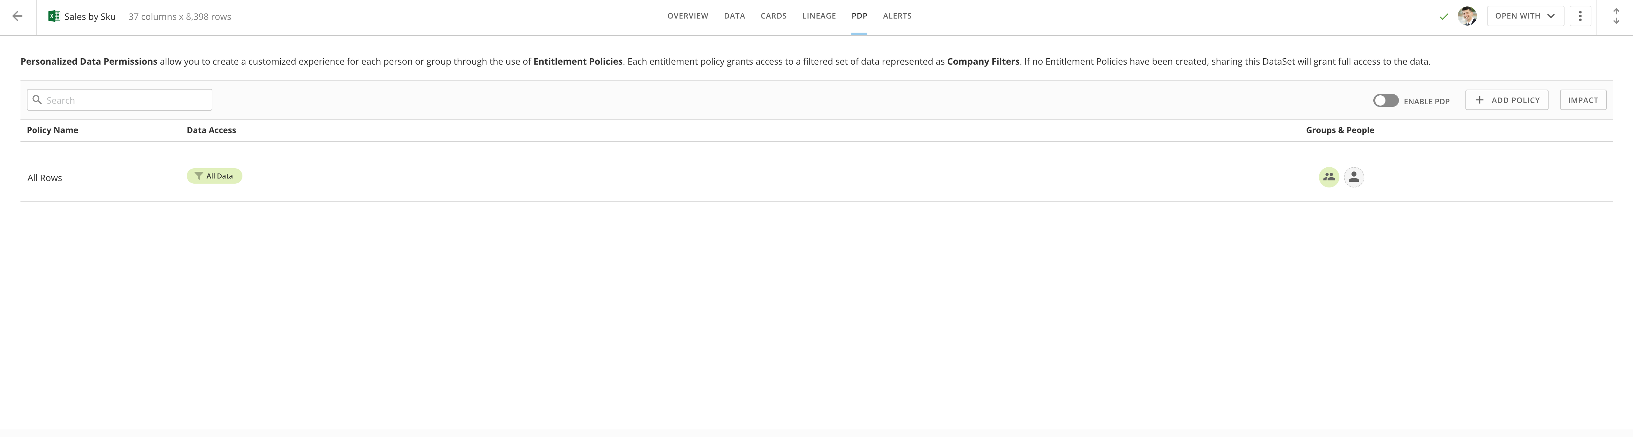1633x437 pixels.
Task: Click the Add Policy button
Action: [1506, 100]
